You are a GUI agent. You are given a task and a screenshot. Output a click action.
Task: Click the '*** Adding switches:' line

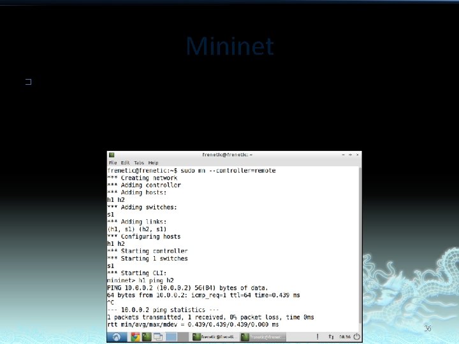click(142, 208)
